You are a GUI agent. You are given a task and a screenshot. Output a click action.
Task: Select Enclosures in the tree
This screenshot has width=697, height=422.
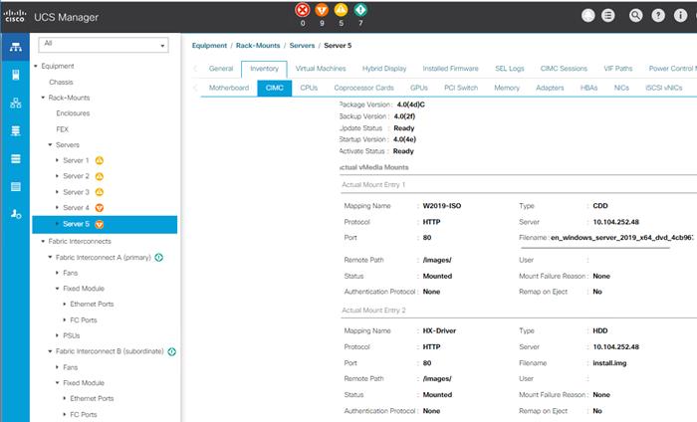point(73,113)
